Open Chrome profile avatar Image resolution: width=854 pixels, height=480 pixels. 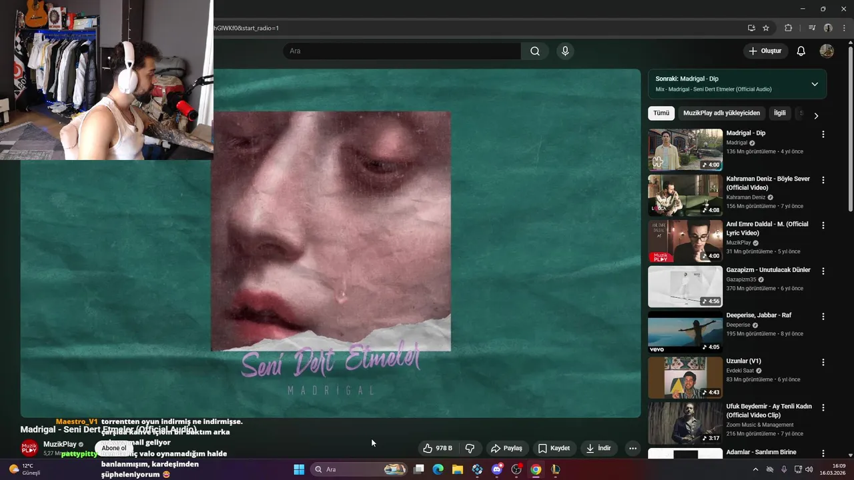(828, 28)
